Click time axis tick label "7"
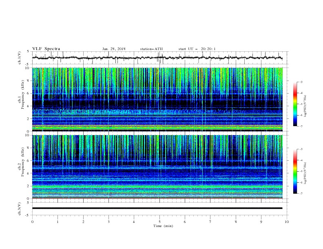The height and width of the screenshot is (249, 323). pos(210,222)
